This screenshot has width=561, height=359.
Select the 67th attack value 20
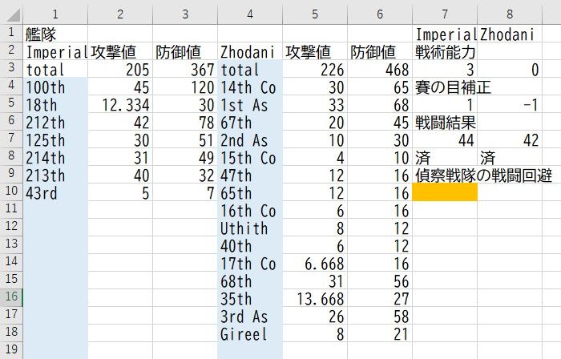pos(315,122)
